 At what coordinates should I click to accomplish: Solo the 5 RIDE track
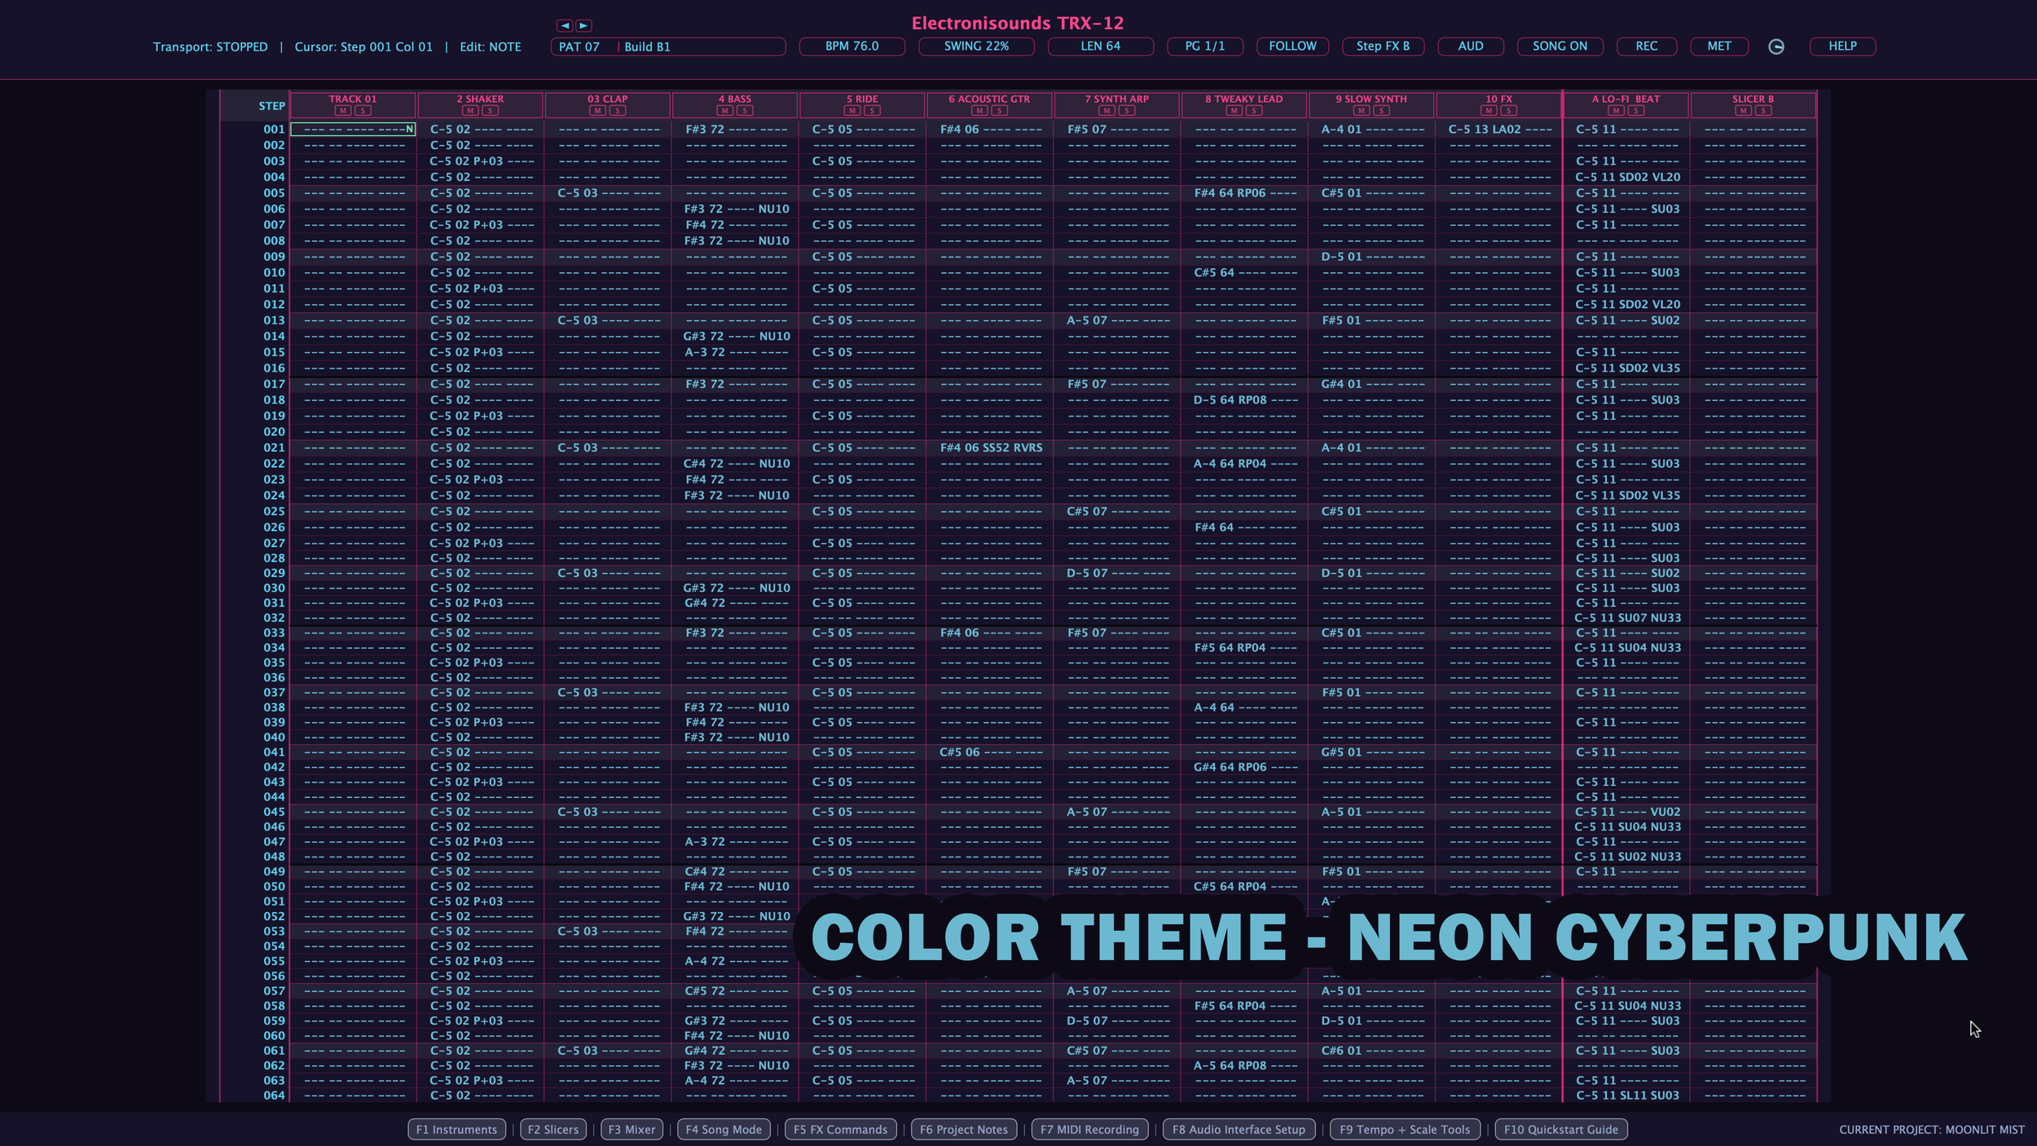point(872,111)
